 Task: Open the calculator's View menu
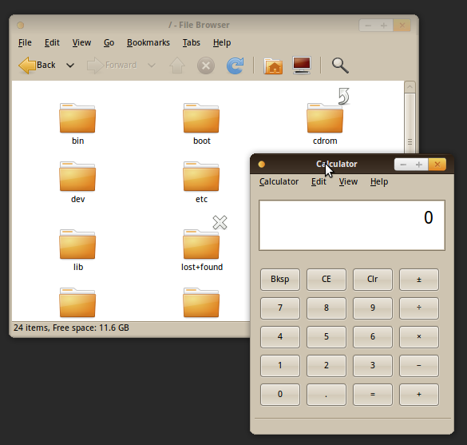click(x=348, y=181)
